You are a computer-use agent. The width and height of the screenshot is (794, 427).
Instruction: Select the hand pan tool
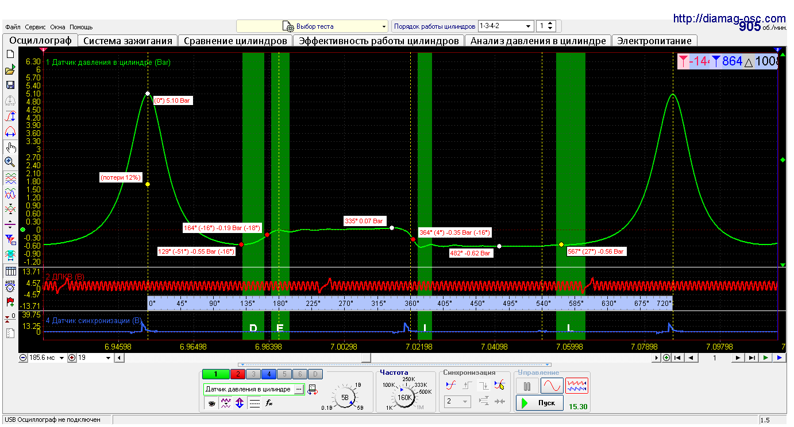pos(10,147)
